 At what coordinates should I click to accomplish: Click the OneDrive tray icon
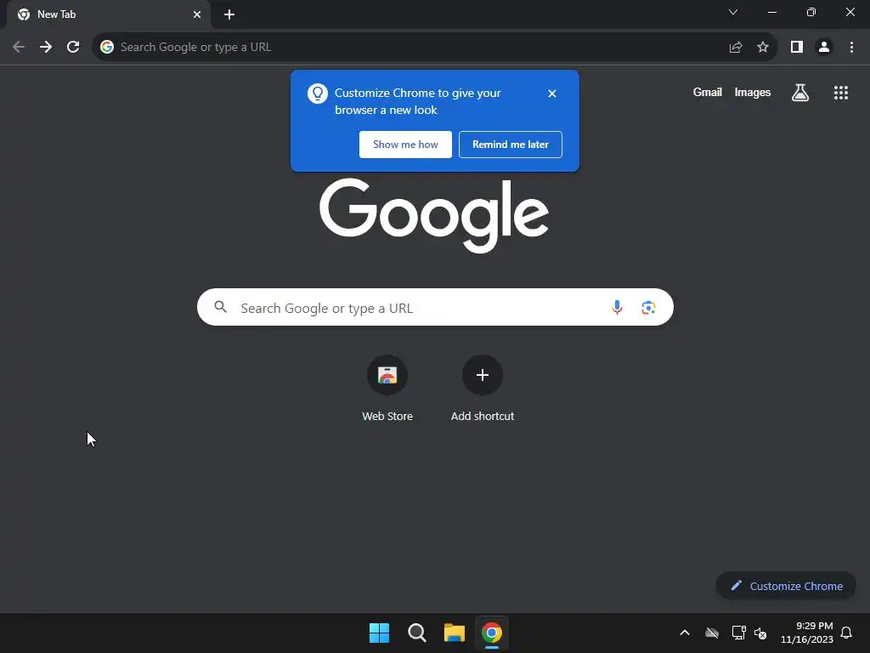point(712,633)
